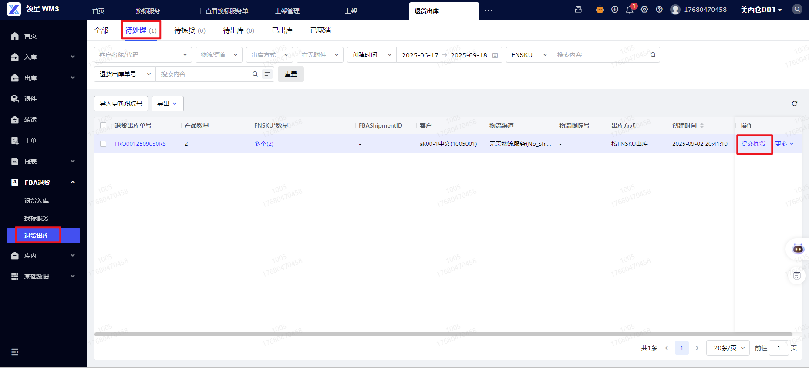Click the help question-mark icon
The width and height of the screenshot is (809, 368).
[659, 9]
